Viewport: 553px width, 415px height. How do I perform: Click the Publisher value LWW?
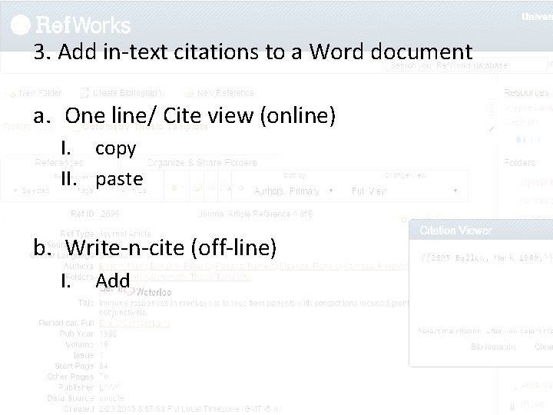[x=108, y=387]
